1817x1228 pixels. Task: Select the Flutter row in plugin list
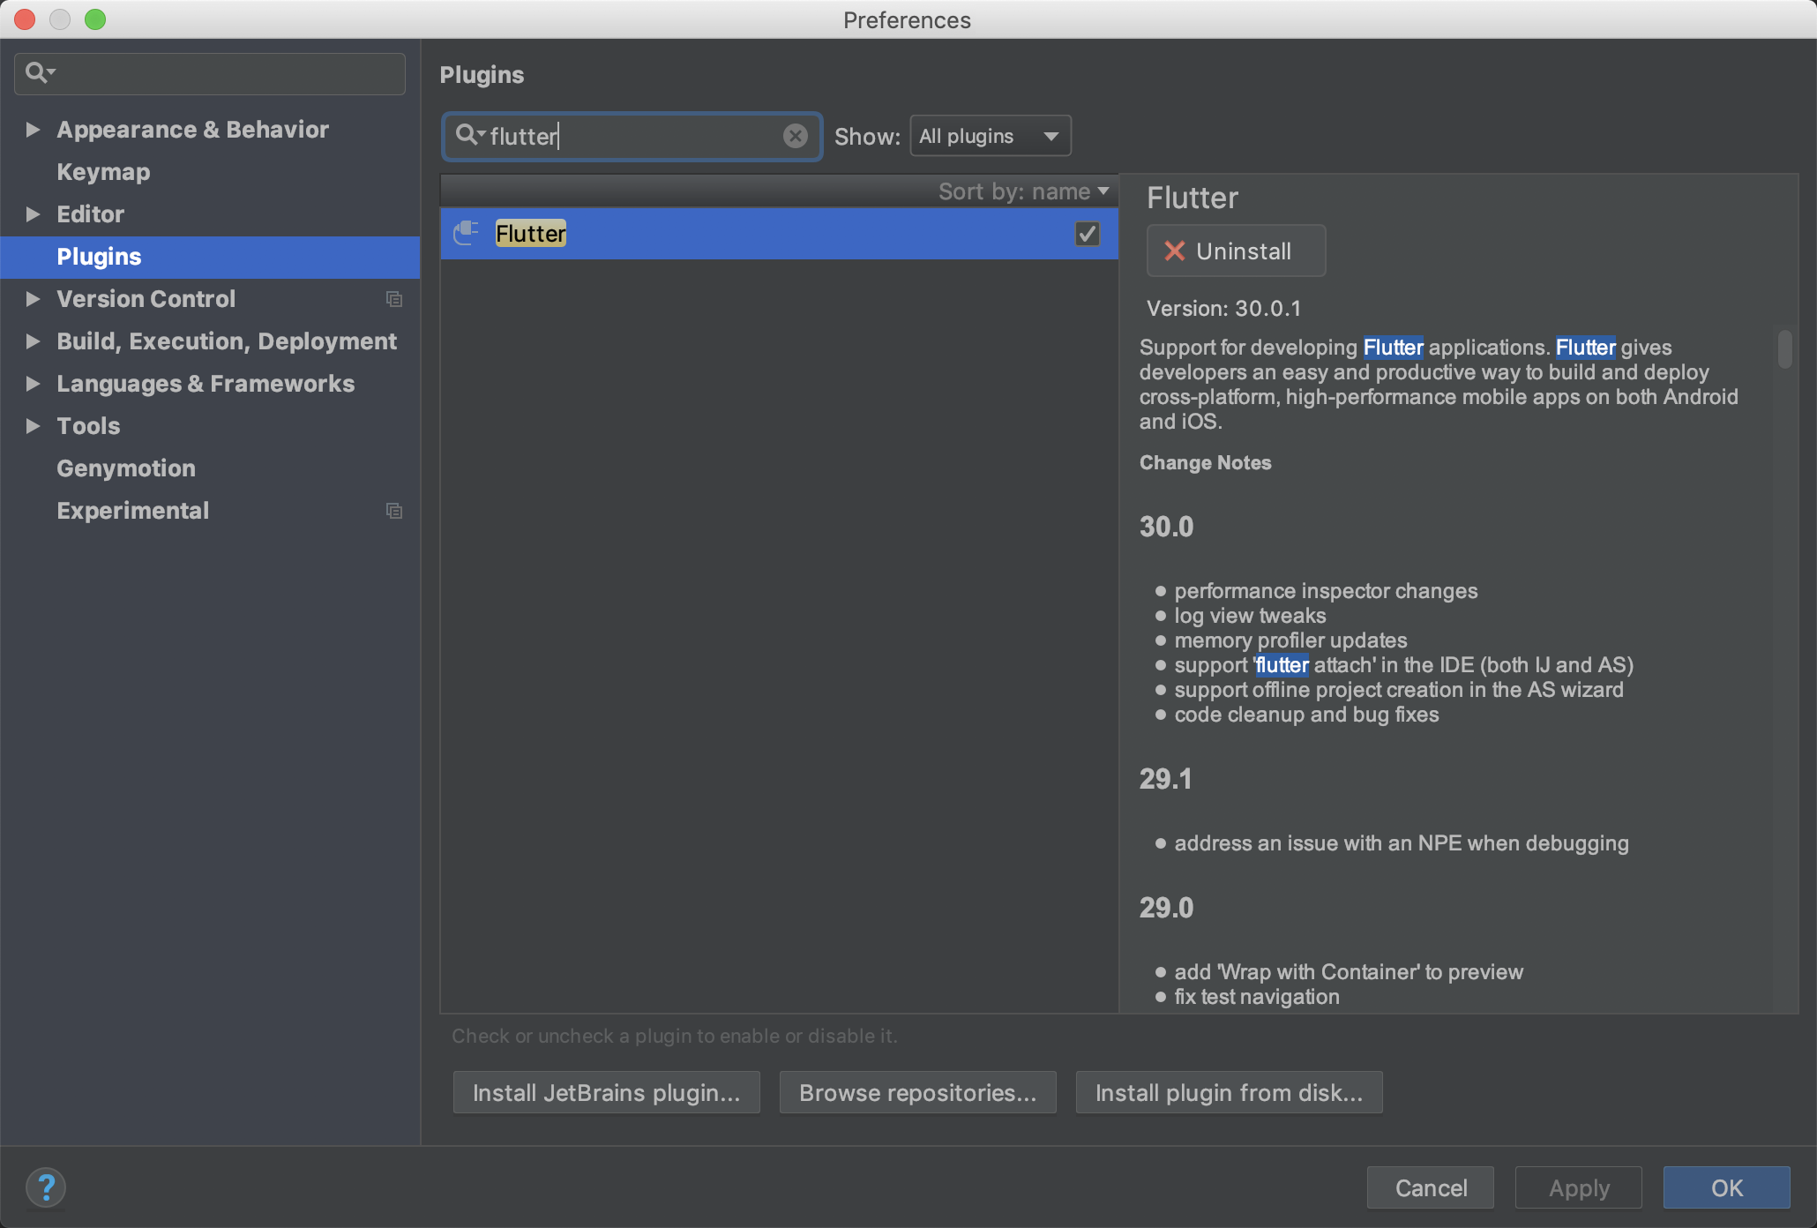(779, 234)
